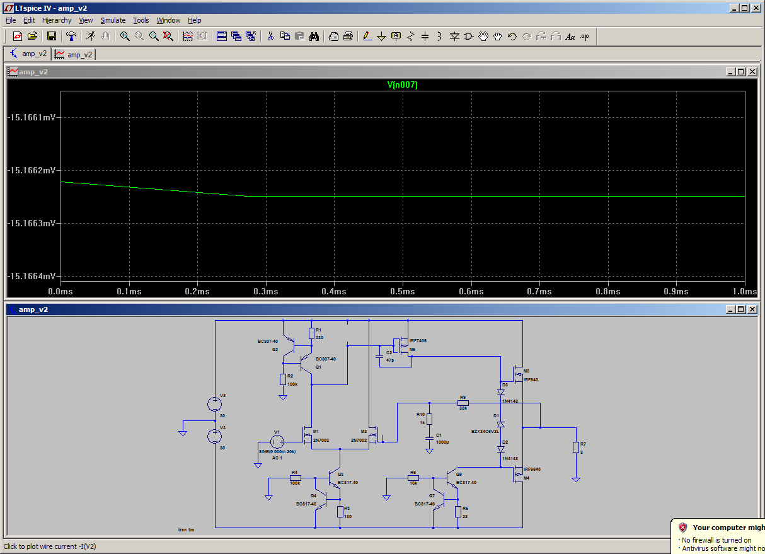Open the View menu
765x554 pixels.
click(x=86, y=20)
